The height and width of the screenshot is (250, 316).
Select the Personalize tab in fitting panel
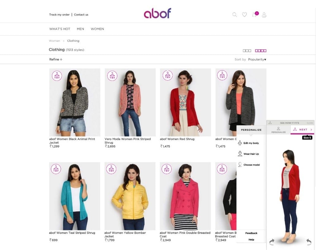click(x=279, y=130)
